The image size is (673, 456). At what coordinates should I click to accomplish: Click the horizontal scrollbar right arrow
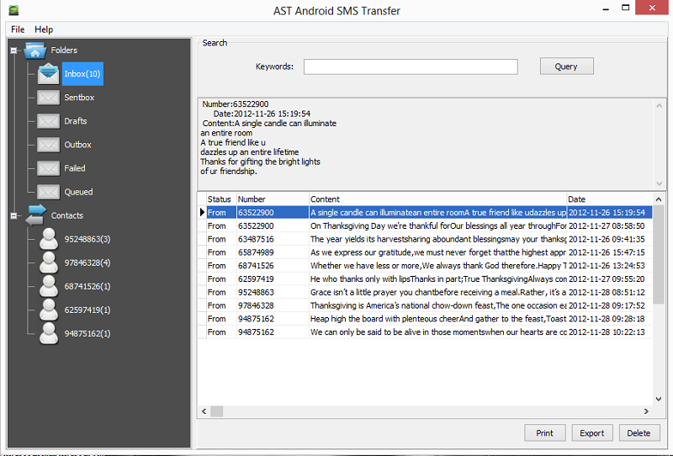click(646, 411)
